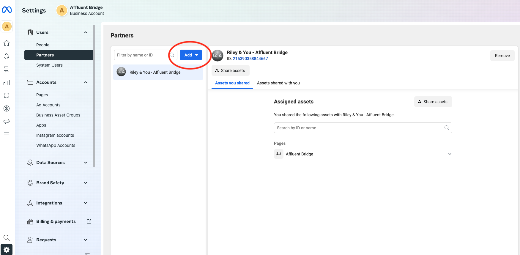Image resolution: width=520 pixels, height=255 pixels.
Task: Click the Filter by name or ID field
Action: (x=141, y=55)
